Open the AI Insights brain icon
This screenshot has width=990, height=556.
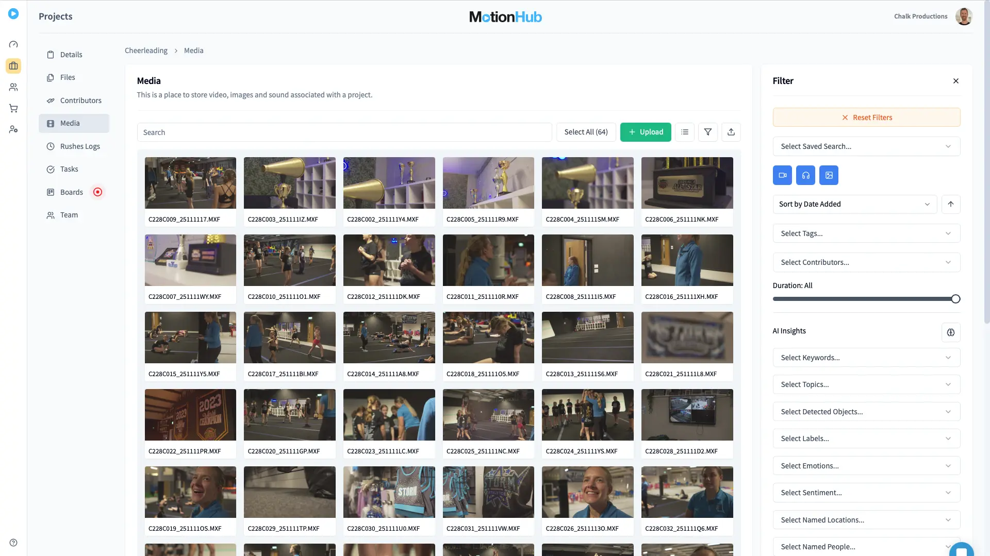point(951,332)
